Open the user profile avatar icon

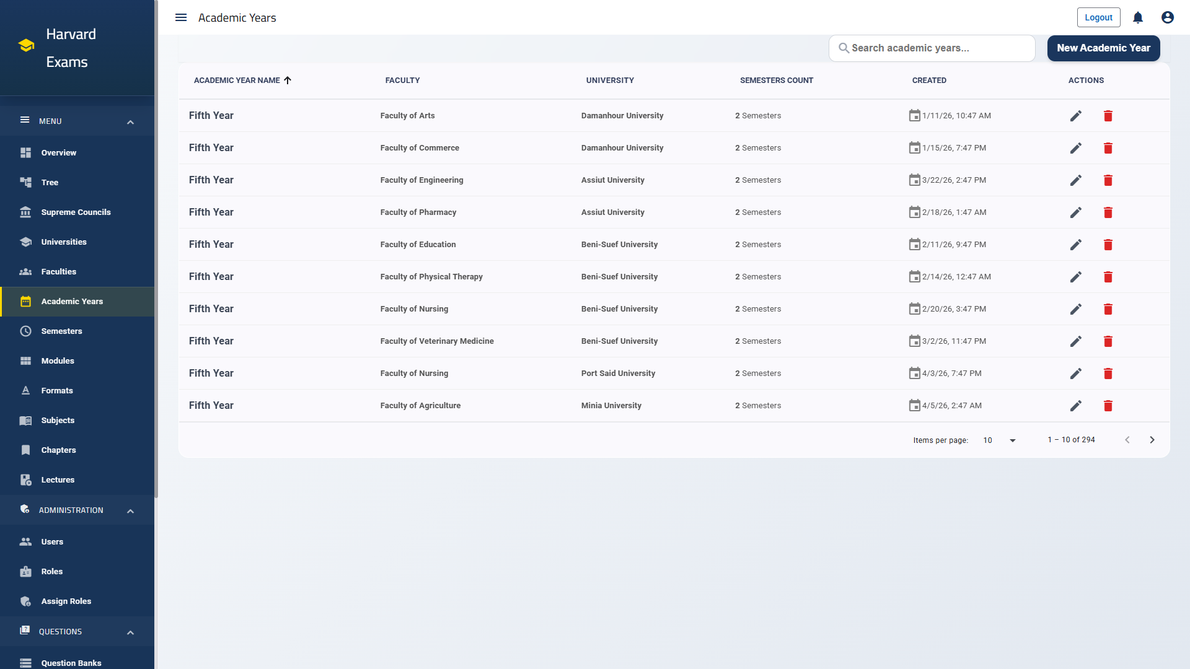tap(1167, 17)
